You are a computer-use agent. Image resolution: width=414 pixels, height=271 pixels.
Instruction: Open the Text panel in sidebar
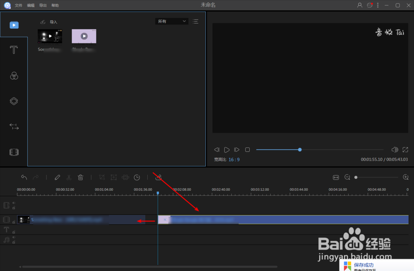(14, 50)
